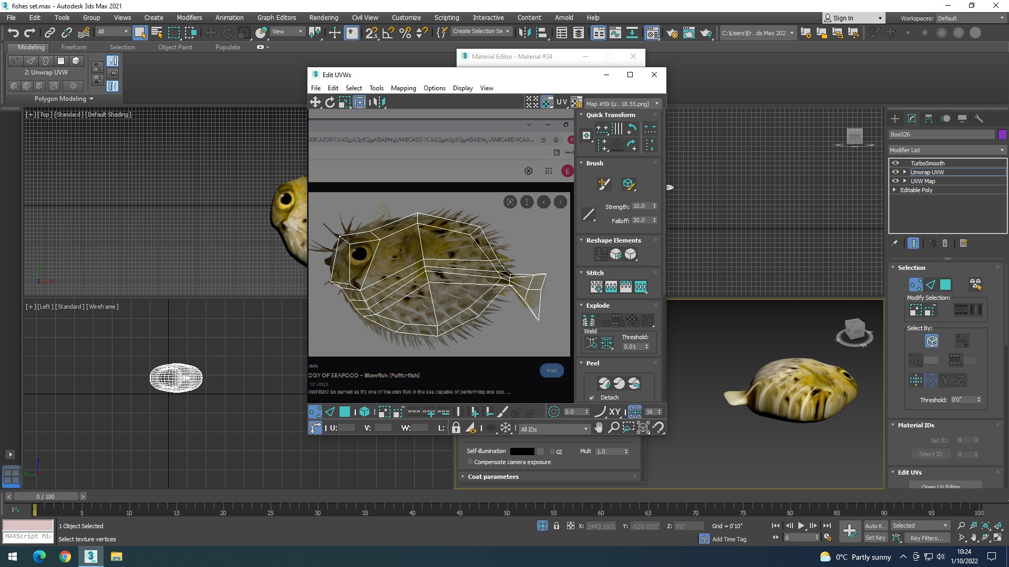The height and width of the screenshot is (567, 1009).
Task: Click the Visit button in texture image
Action: click(551, 371)
